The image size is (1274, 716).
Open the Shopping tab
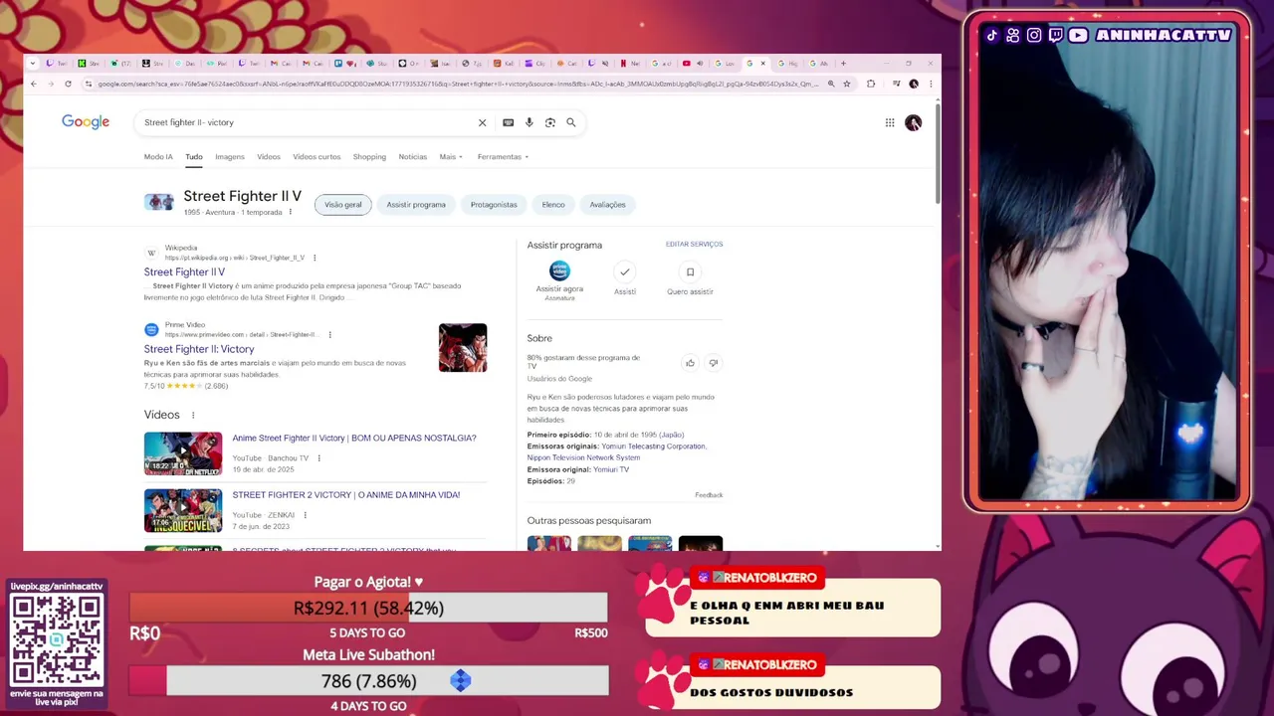coord(369,156)
